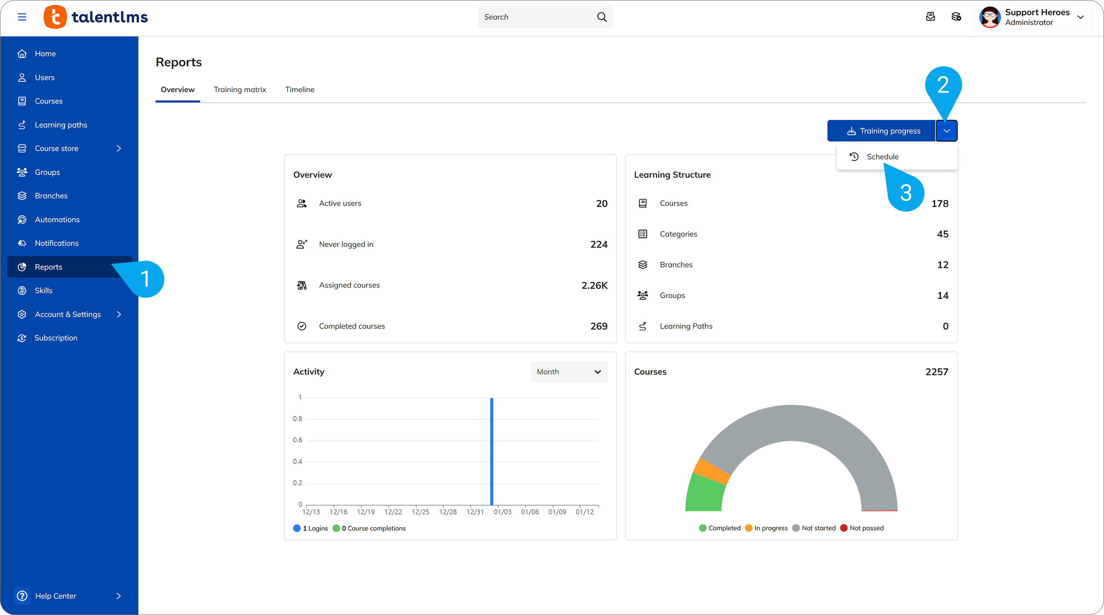The image size is (1104, 615).
Task: Expand the Training progress chevron menu
Action: [x=946, y=130]
